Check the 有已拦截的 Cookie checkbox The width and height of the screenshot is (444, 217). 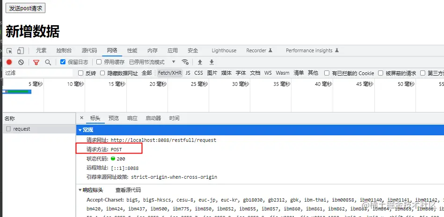click(x=327, y=73)
